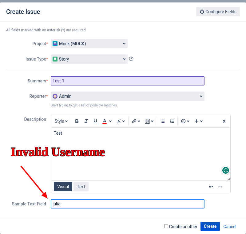This screenshot has height=234, width=246.
Task: Click the Mock project avatar icon
Action: point(55,44)
